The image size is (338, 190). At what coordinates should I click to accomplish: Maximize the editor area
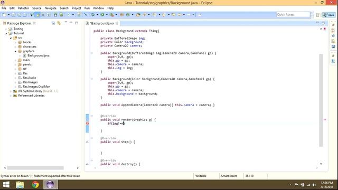(x=323, y=23)
